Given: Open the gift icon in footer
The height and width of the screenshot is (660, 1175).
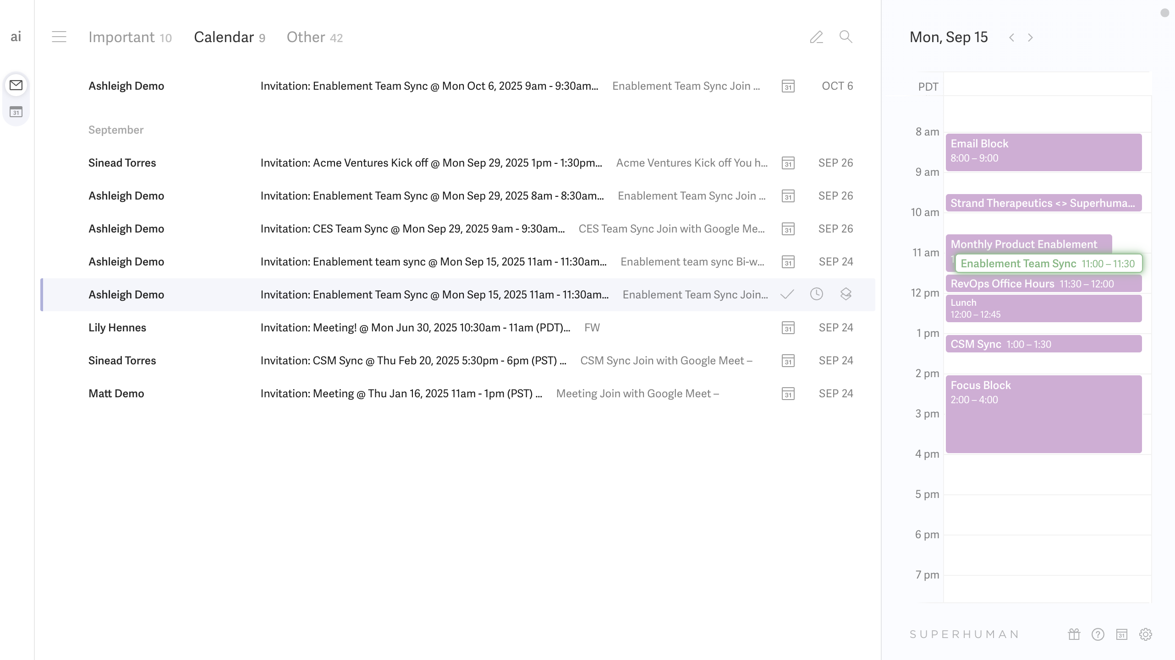Looking at the screenshot, I should (x=1074, y=634).
